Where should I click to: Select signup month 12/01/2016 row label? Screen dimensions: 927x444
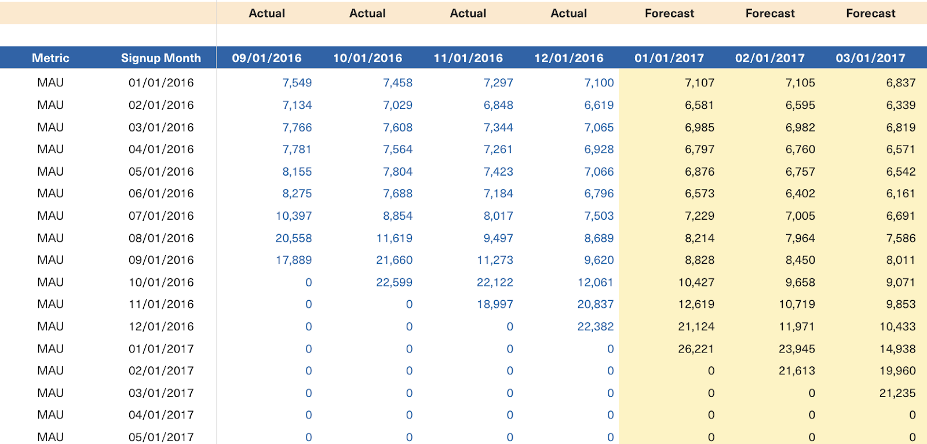coord(161,327)
